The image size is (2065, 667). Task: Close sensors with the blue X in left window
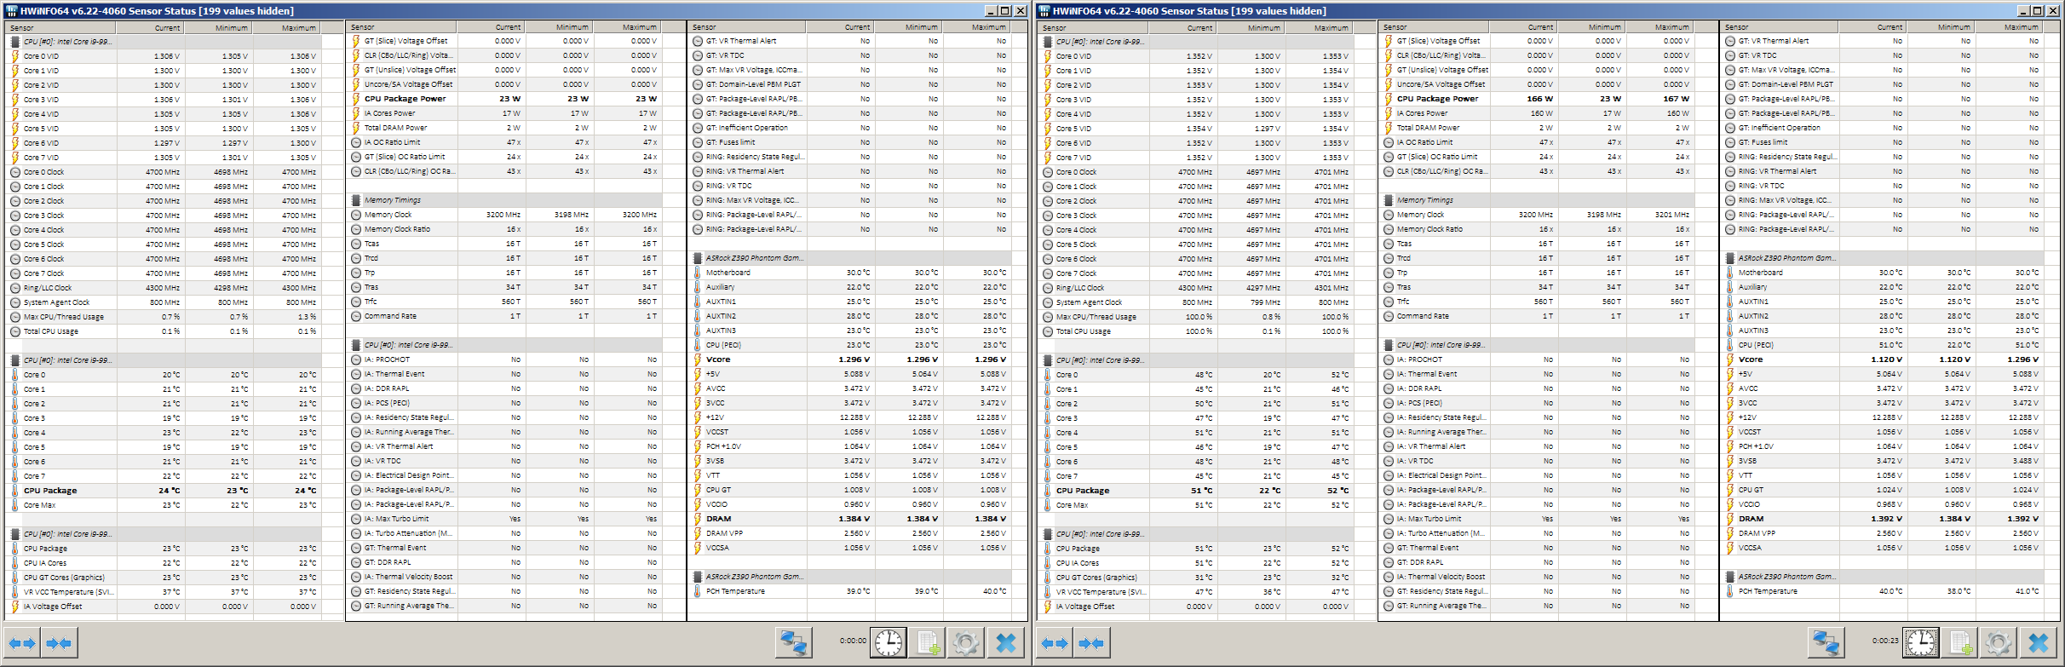tap(1005, 643)
